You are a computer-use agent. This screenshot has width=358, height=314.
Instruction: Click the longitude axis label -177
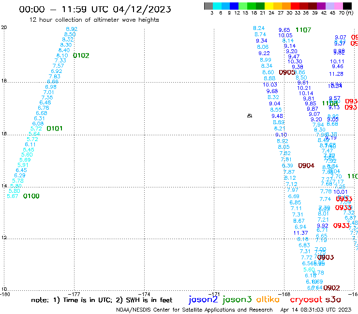click(x=74, y=294)
